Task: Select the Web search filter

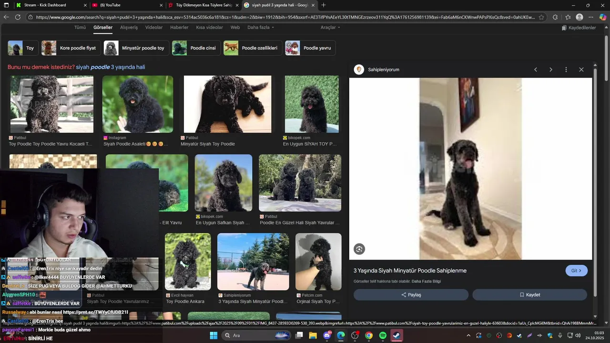Action: (235, 28)
